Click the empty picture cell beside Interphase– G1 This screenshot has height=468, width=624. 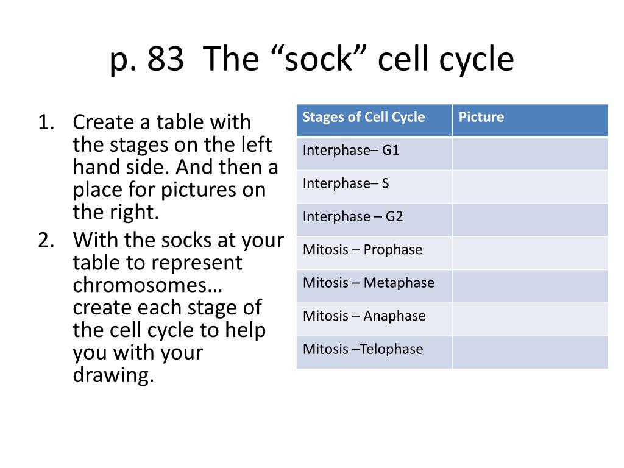click(530, 154)
